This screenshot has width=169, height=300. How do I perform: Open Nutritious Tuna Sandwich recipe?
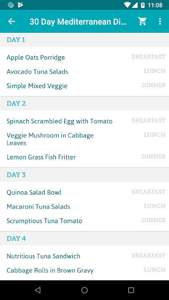coord(84,256)
